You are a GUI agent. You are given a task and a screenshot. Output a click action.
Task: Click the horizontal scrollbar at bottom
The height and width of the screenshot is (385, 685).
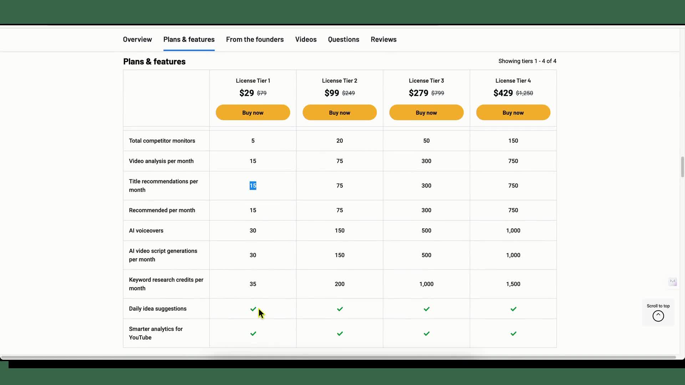click(x=342, y=357)
